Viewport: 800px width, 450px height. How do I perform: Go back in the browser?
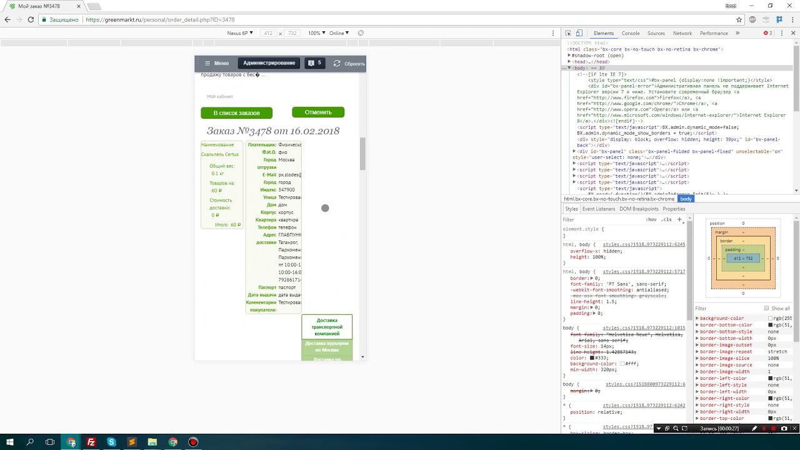7,19
